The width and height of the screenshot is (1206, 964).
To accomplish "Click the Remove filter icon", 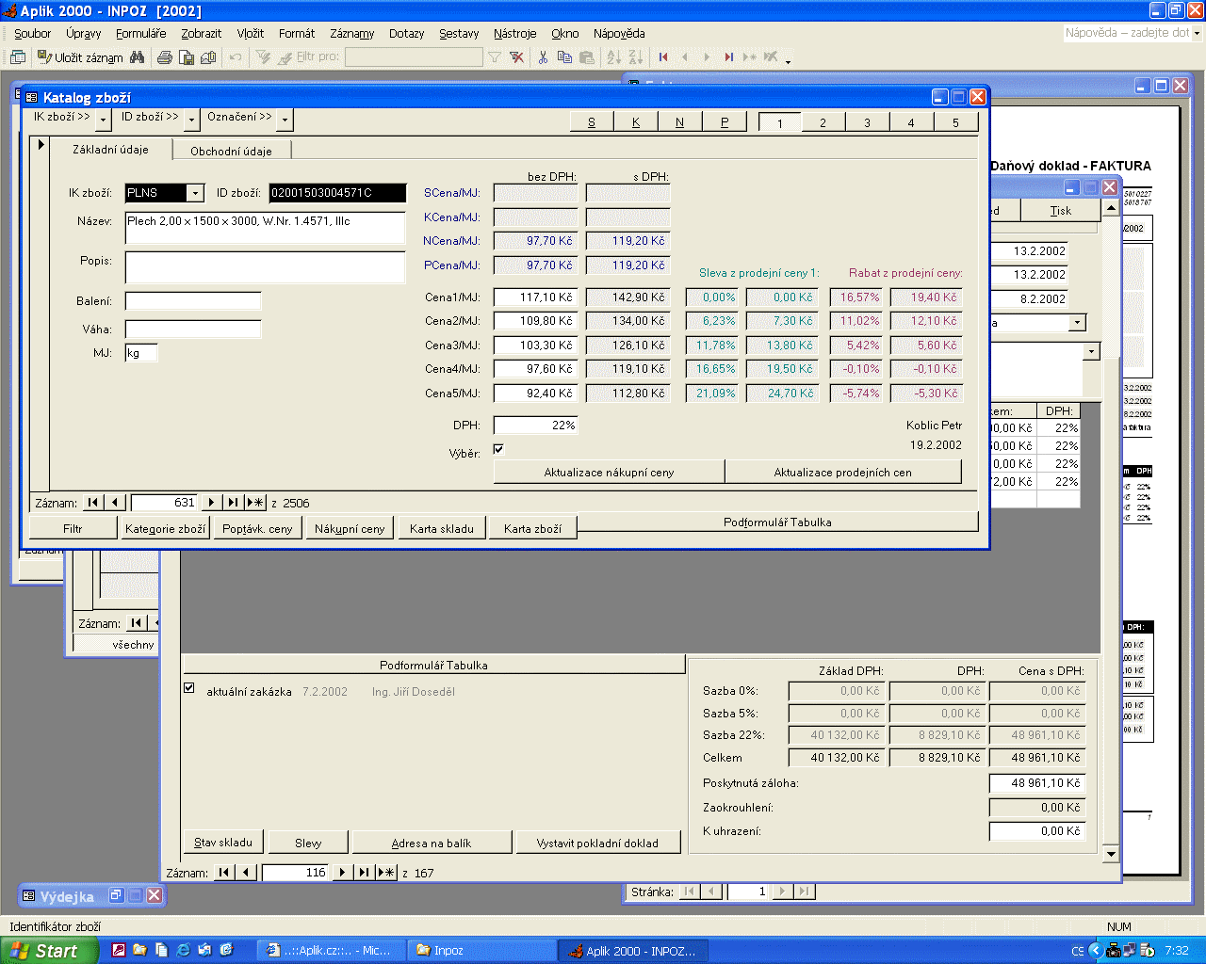I will click(516, 57).
